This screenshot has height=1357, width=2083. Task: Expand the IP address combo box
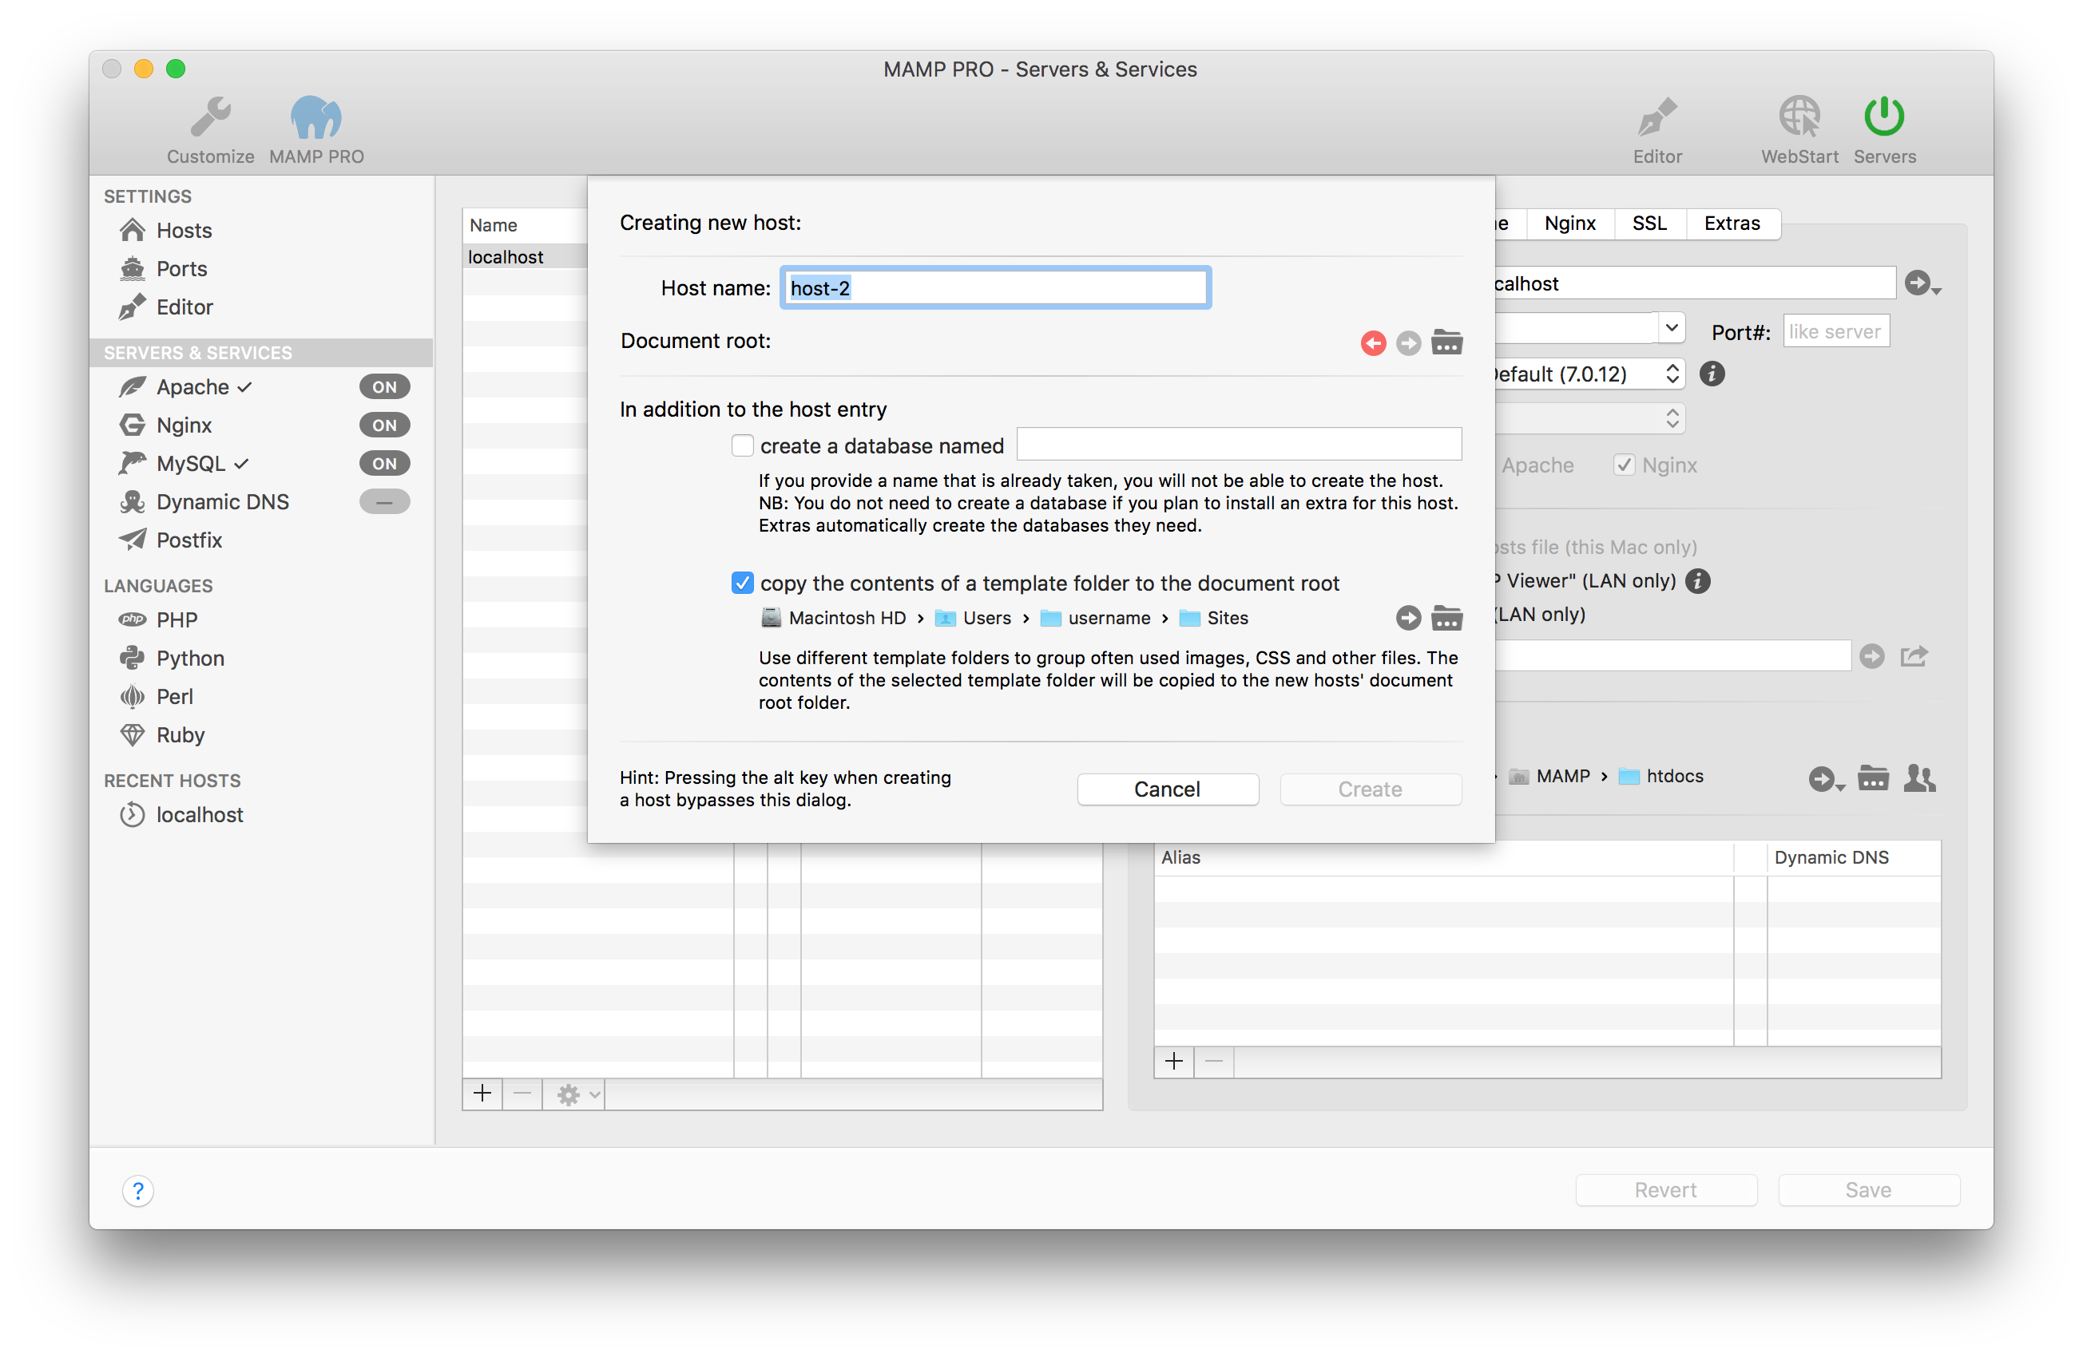(1671, 329)
